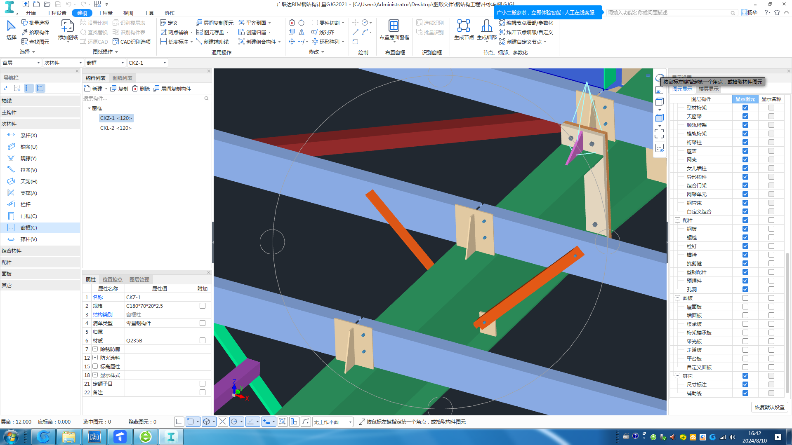This screenshot has height=445, width=792.
Task: Open the 开始 ribbon tab
Action: pos(31,13)
